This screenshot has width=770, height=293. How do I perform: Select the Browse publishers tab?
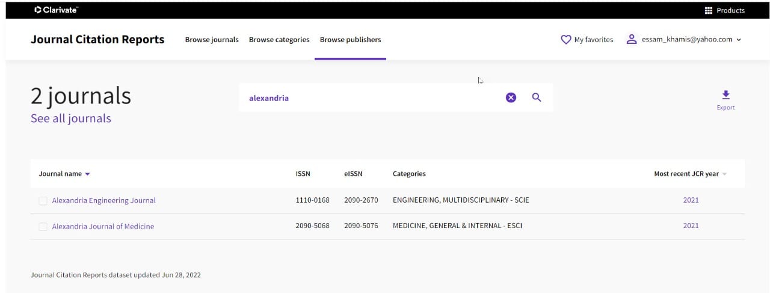[x=350, y=40]
